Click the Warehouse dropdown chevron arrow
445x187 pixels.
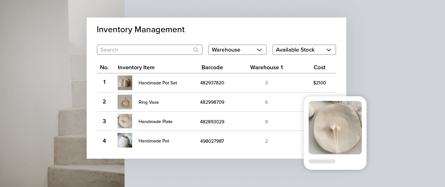259,50
